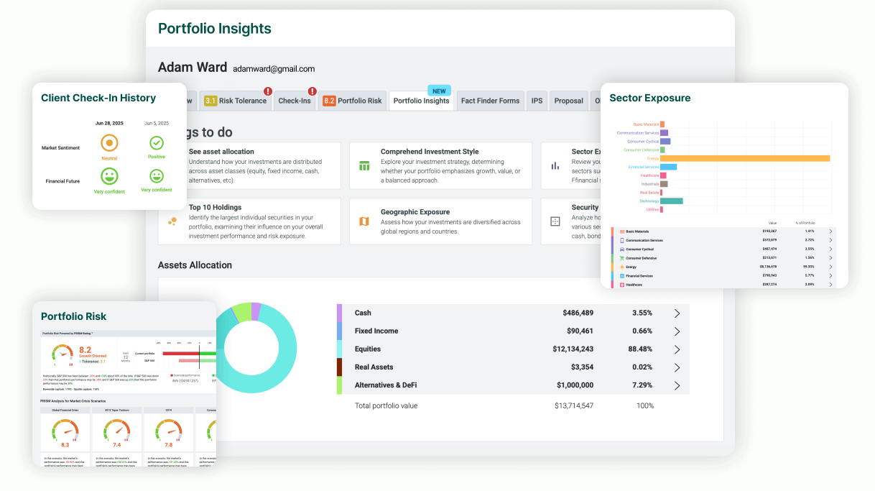Viewport: 875px width, 491px height.
Task: Switch to the Check-Ins tab
Action: coord(295,101)
